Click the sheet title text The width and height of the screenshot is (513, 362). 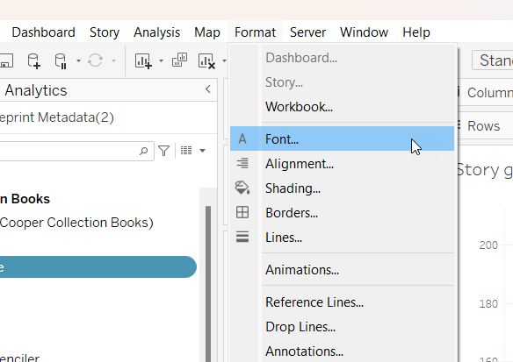[484, 170]
